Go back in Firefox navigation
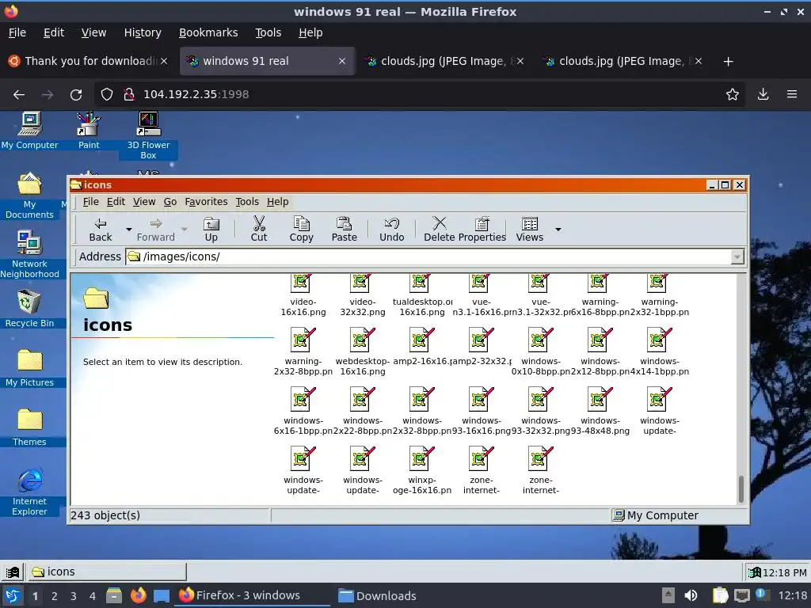Image resolution: width=811 pixels, height=608 pixels. pyautogui.click(x=19, y=95)
